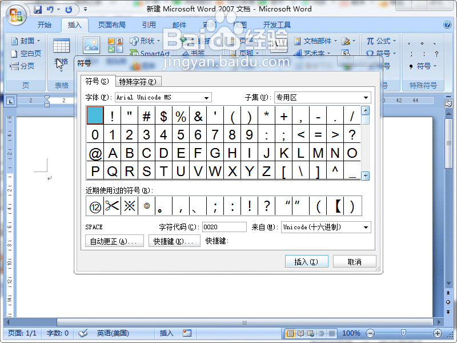
Task: Insert a table using 表格 icon
Action: coord(61,46)
